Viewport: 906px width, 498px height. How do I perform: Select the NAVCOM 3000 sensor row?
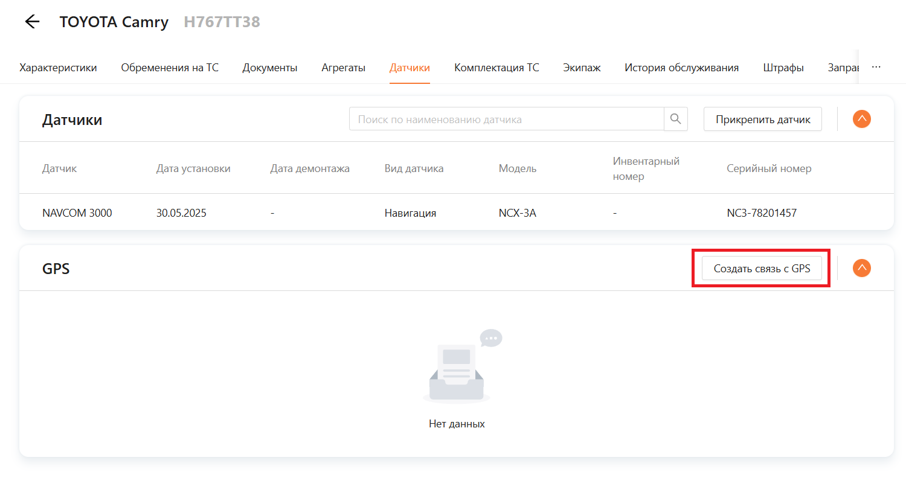[77, 213]
